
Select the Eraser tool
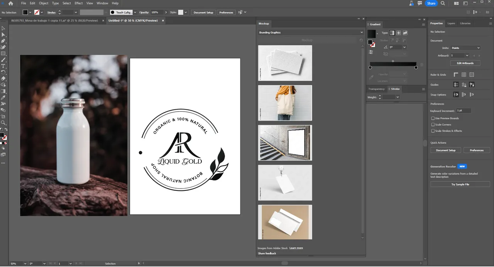click(x=3, y=78)
